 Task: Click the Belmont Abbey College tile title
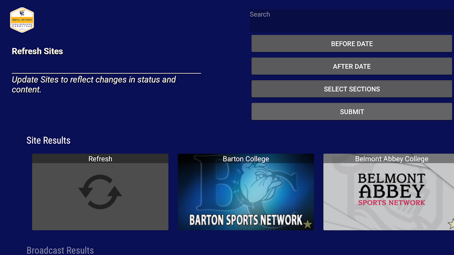(391, 159)
